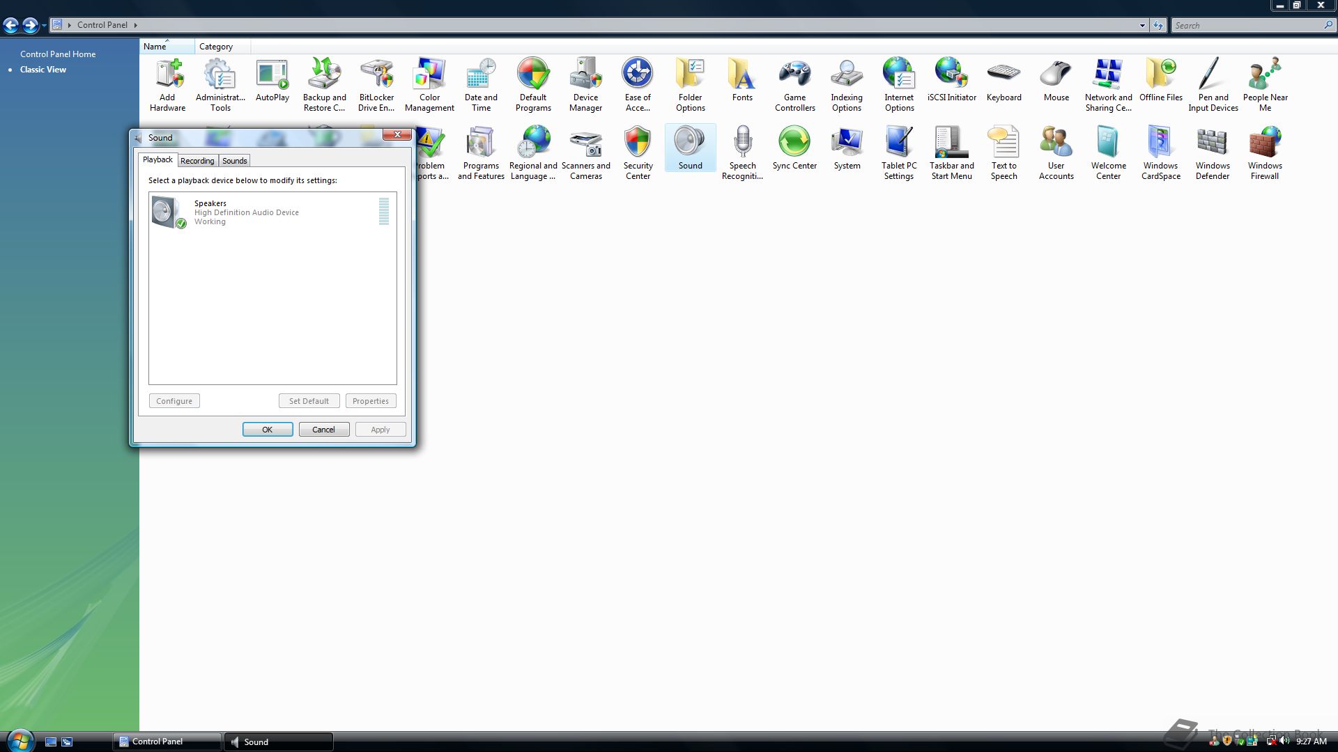Click the Forward navigation button
Screen dimensions: 1338x752
point(30,26)
